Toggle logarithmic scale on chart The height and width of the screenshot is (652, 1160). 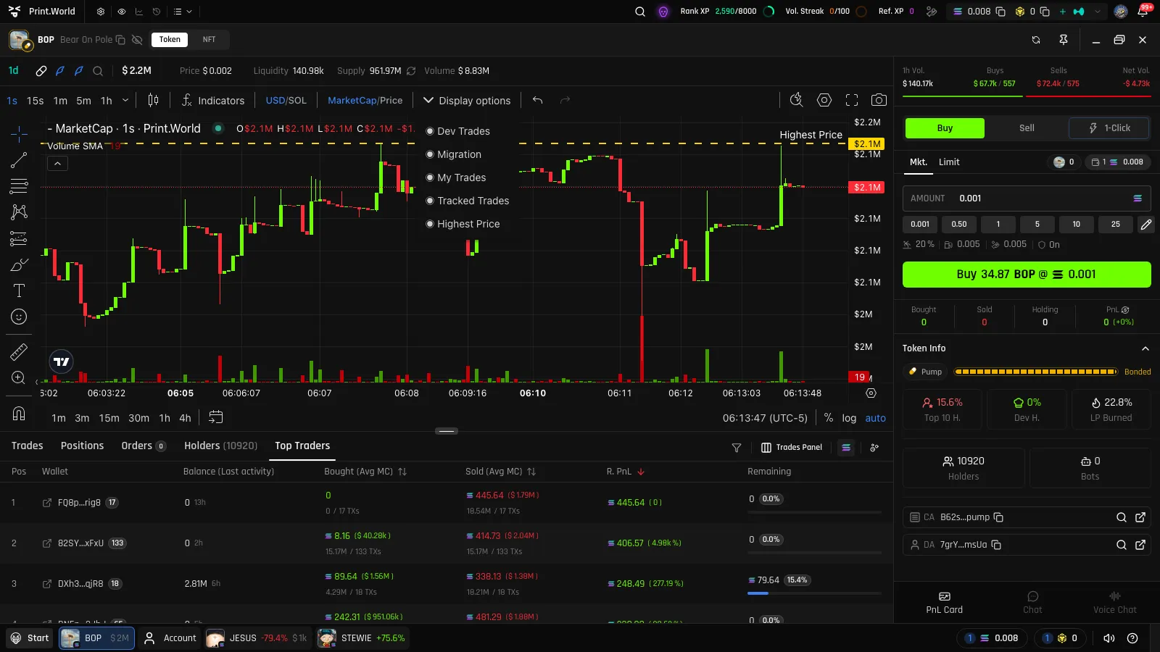[x=849, y=418]
